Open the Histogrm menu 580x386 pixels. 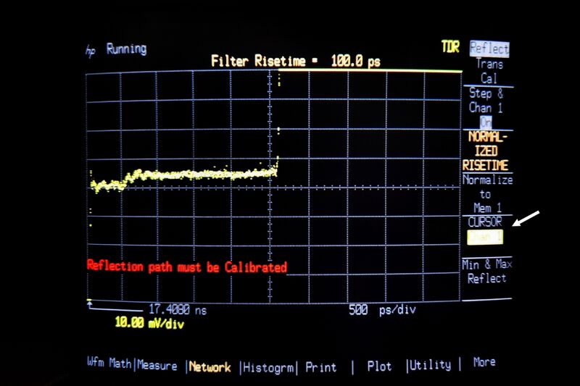[x=268, y=367]
